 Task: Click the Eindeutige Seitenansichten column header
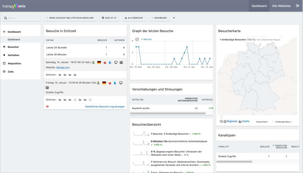tap(188, 100)
